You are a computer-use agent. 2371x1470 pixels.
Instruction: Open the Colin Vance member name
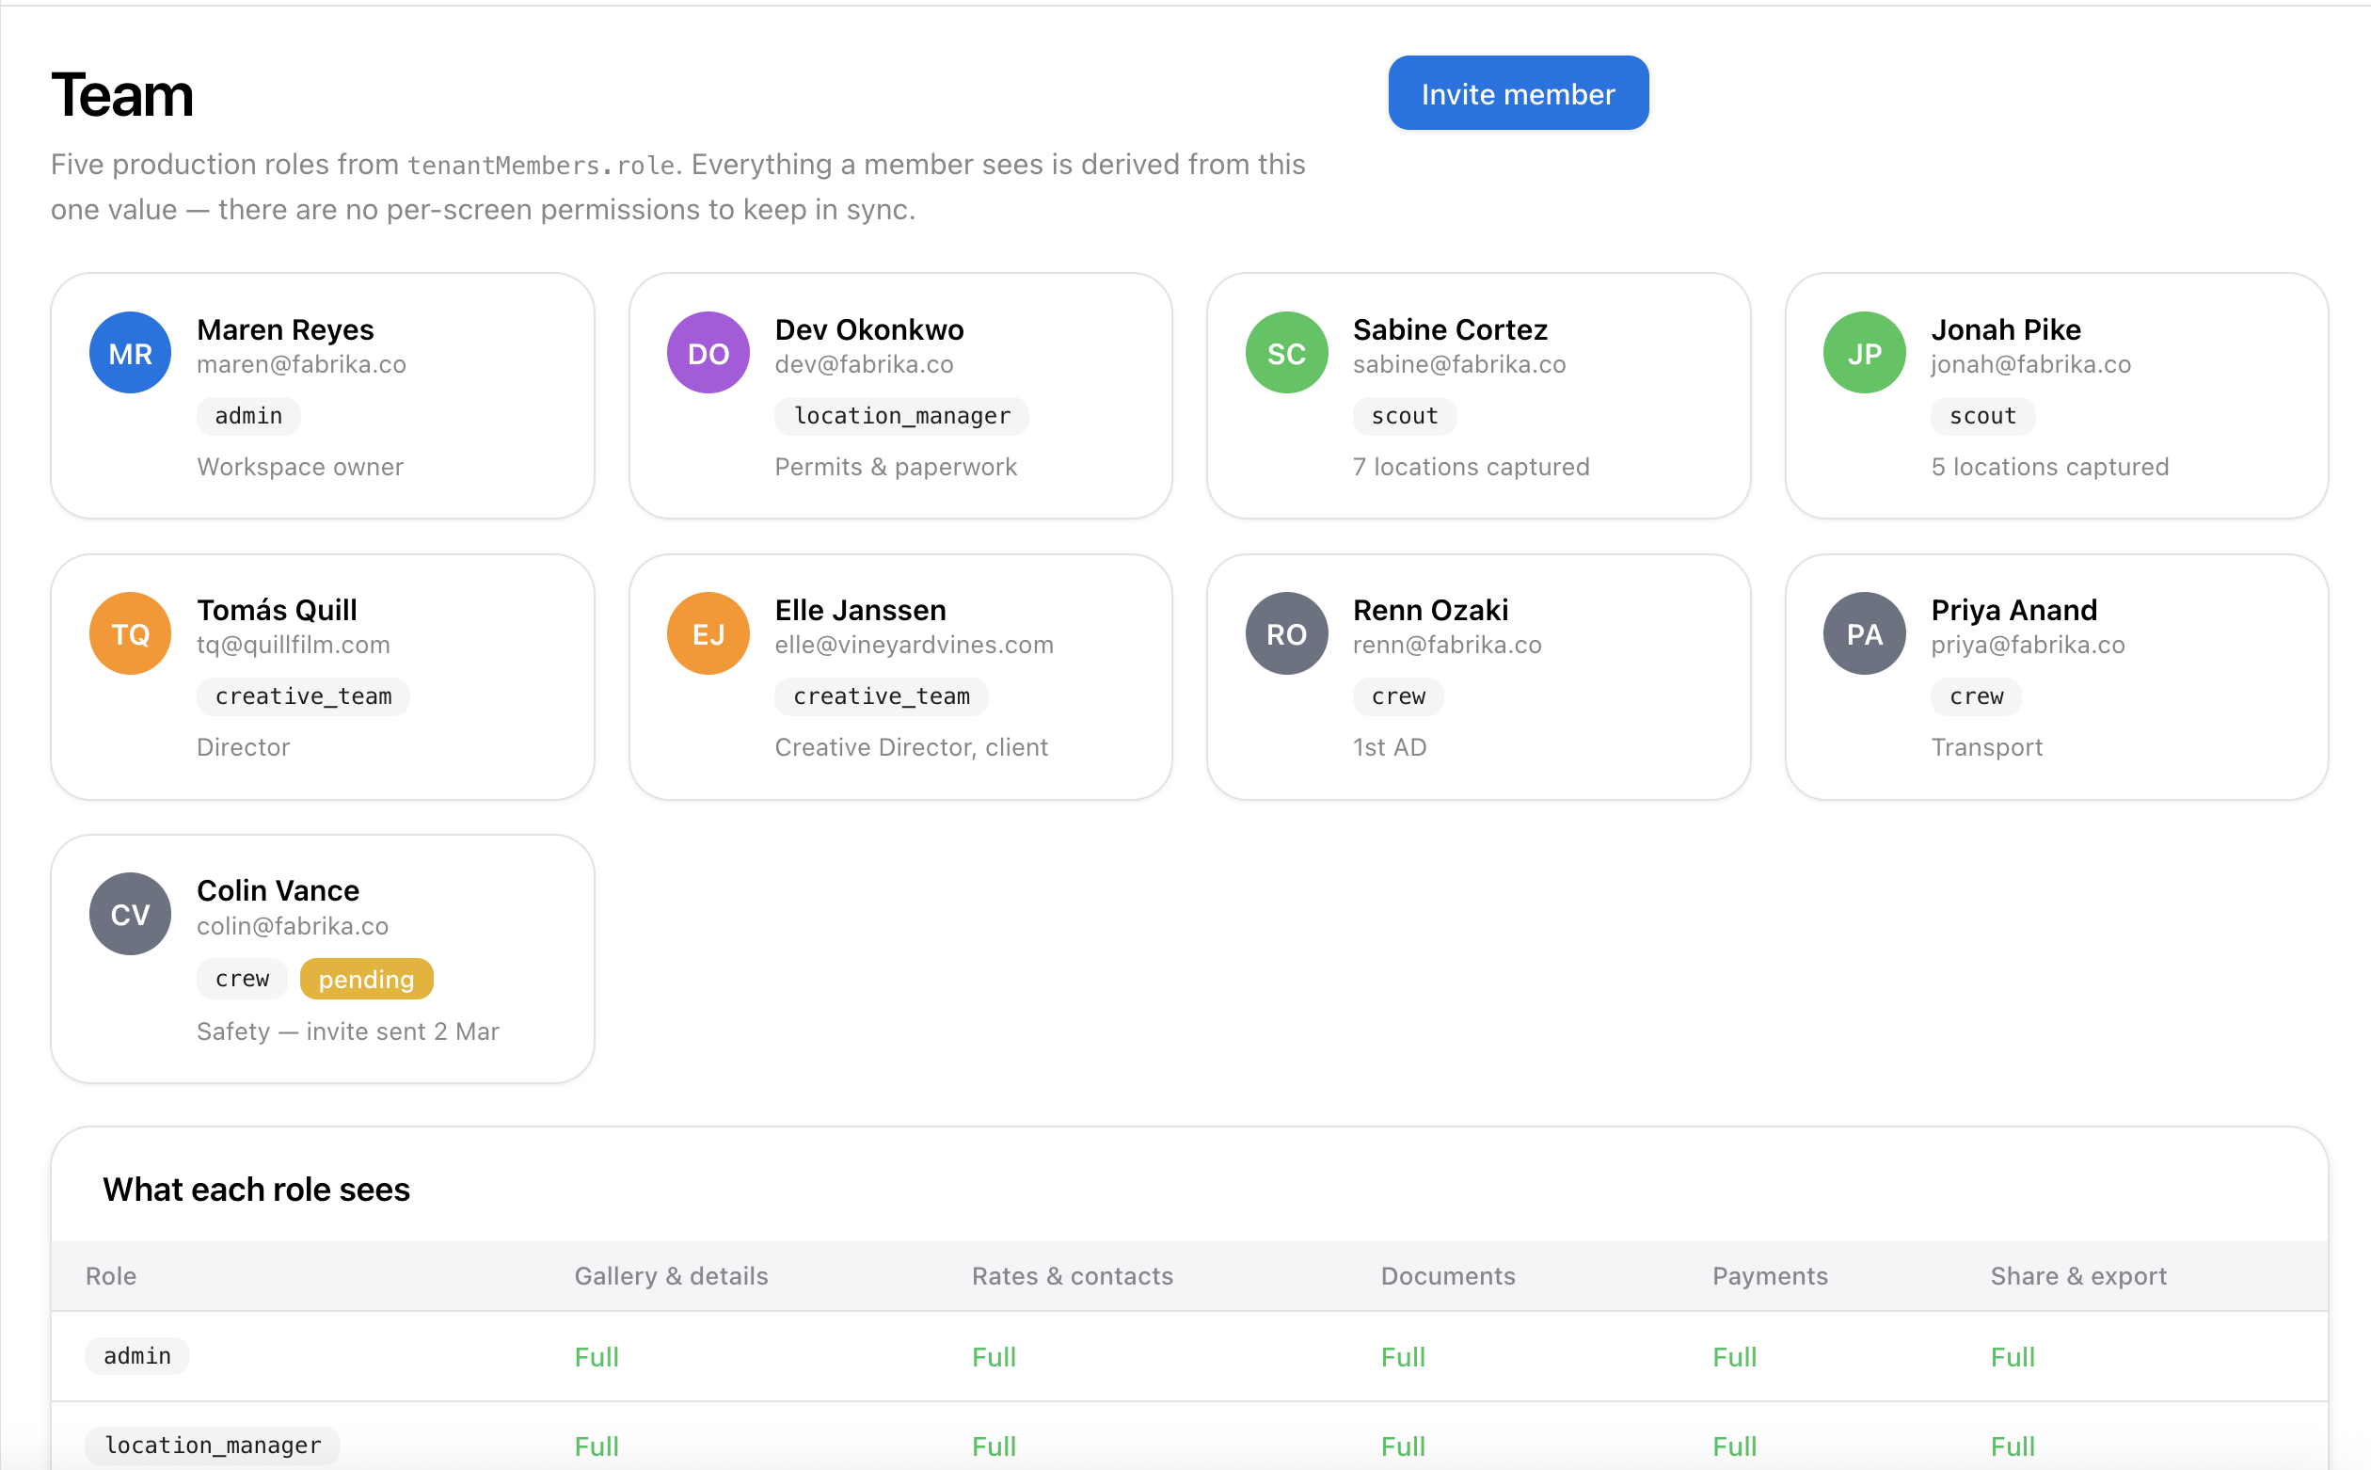pyautogui.click(x=278, y=890)
